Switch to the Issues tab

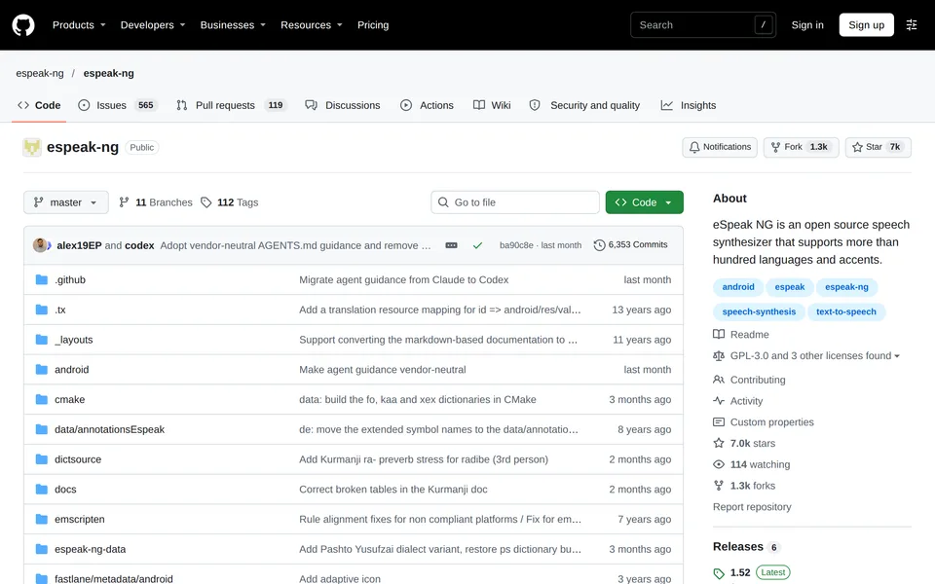point(118,105)
